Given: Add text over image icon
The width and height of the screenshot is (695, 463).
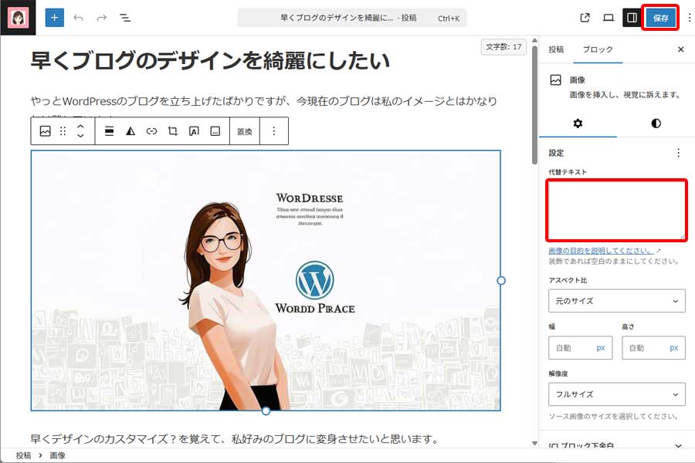Looking at the screenshot, I should (194, 131).
